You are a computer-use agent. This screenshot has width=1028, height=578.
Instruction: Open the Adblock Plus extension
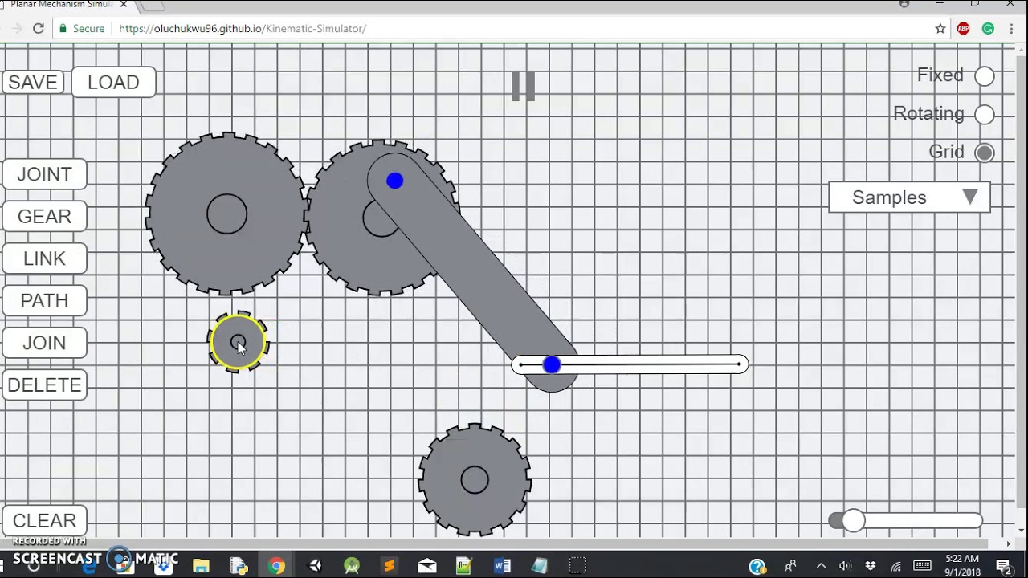[x=964, y=28]
